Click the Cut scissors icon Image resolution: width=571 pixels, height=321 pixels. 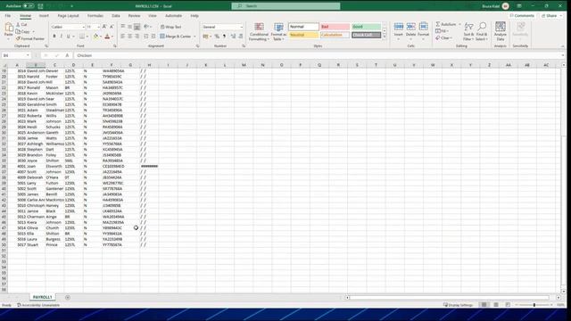(x=18, y=24)
